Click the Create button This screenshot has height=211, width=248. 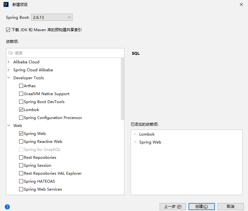click(x=202, y=207)
